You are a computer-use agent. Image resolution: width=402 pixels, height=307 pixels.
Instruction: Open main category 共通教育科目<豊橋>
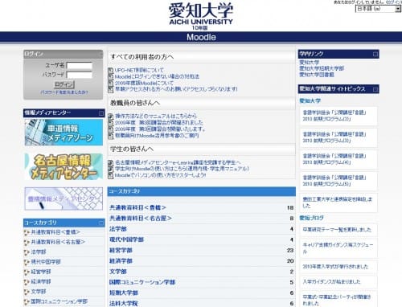(x=137, y=207)
